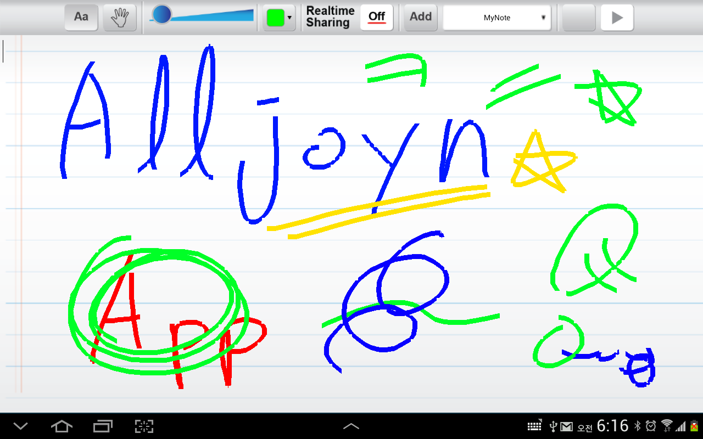
Task: Tap the USB connection status icon
Action: tap(554, 426)
